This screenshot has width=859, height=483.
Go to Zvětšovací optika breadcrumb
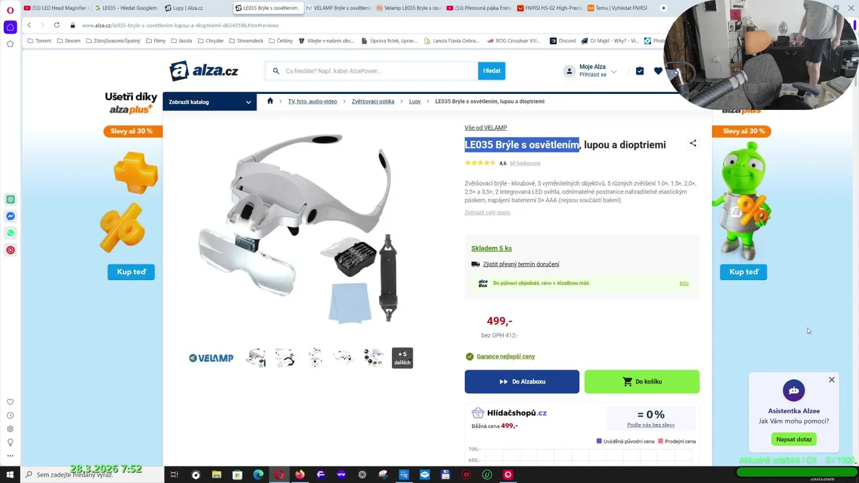tap(372, 101)
